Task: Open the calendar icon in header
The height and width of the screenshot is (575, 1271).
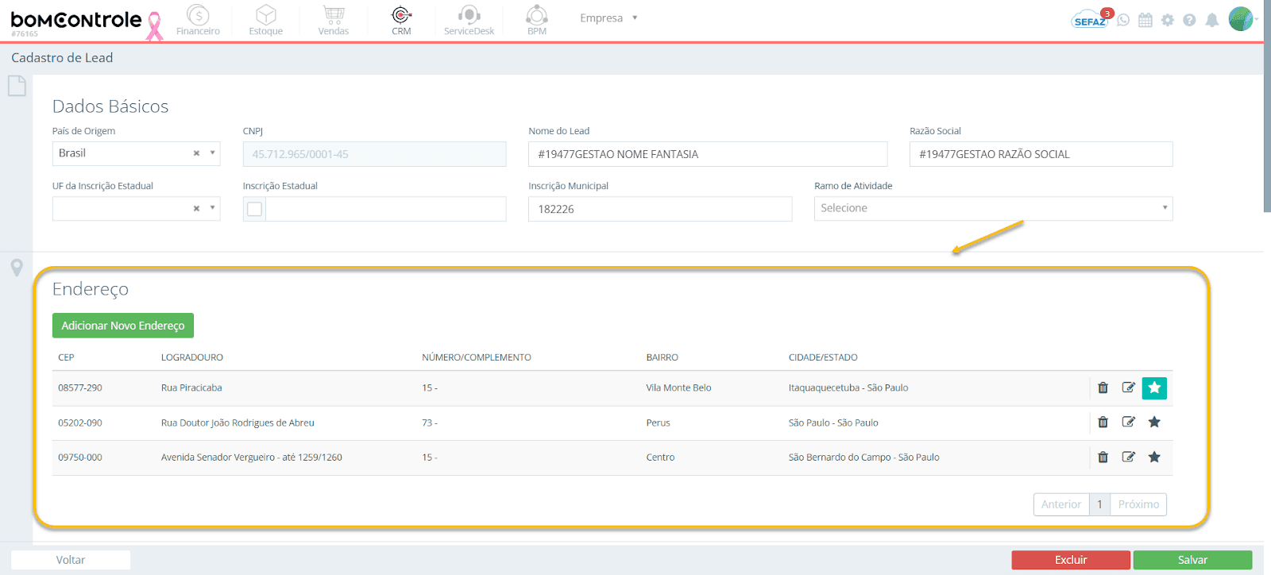Action: tap(1145, 20)
